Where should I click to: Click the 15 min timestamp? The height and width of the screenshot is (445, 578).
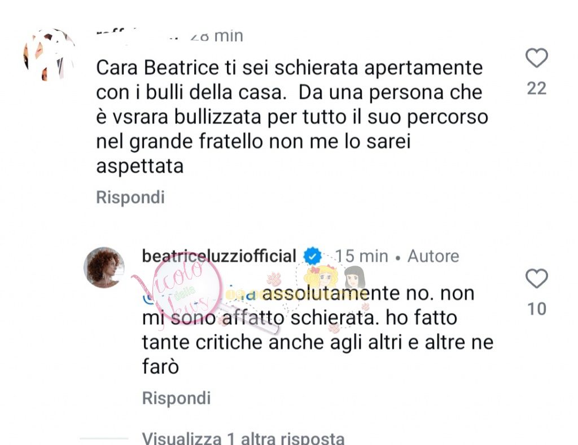click(x=362, y=256)
